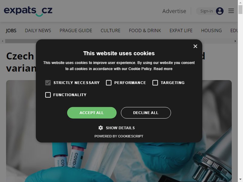Click the navigation bar left scroll arrow
This screenshot has width=243, height=182.
point(2,41)
